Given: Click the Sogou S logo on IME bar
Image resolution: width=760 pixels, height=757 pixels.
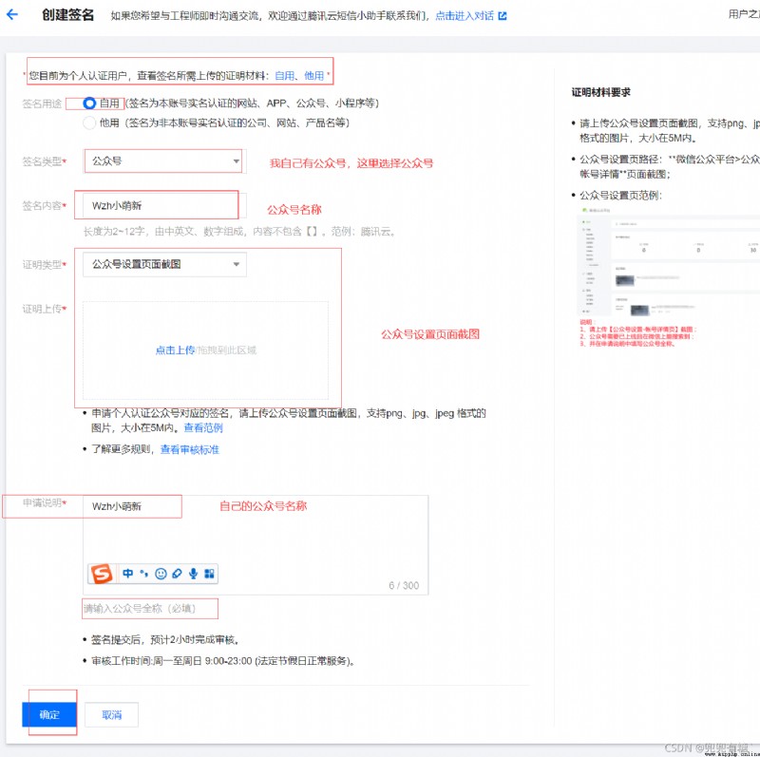Looking at the screenshot, I should coord(102,574).
